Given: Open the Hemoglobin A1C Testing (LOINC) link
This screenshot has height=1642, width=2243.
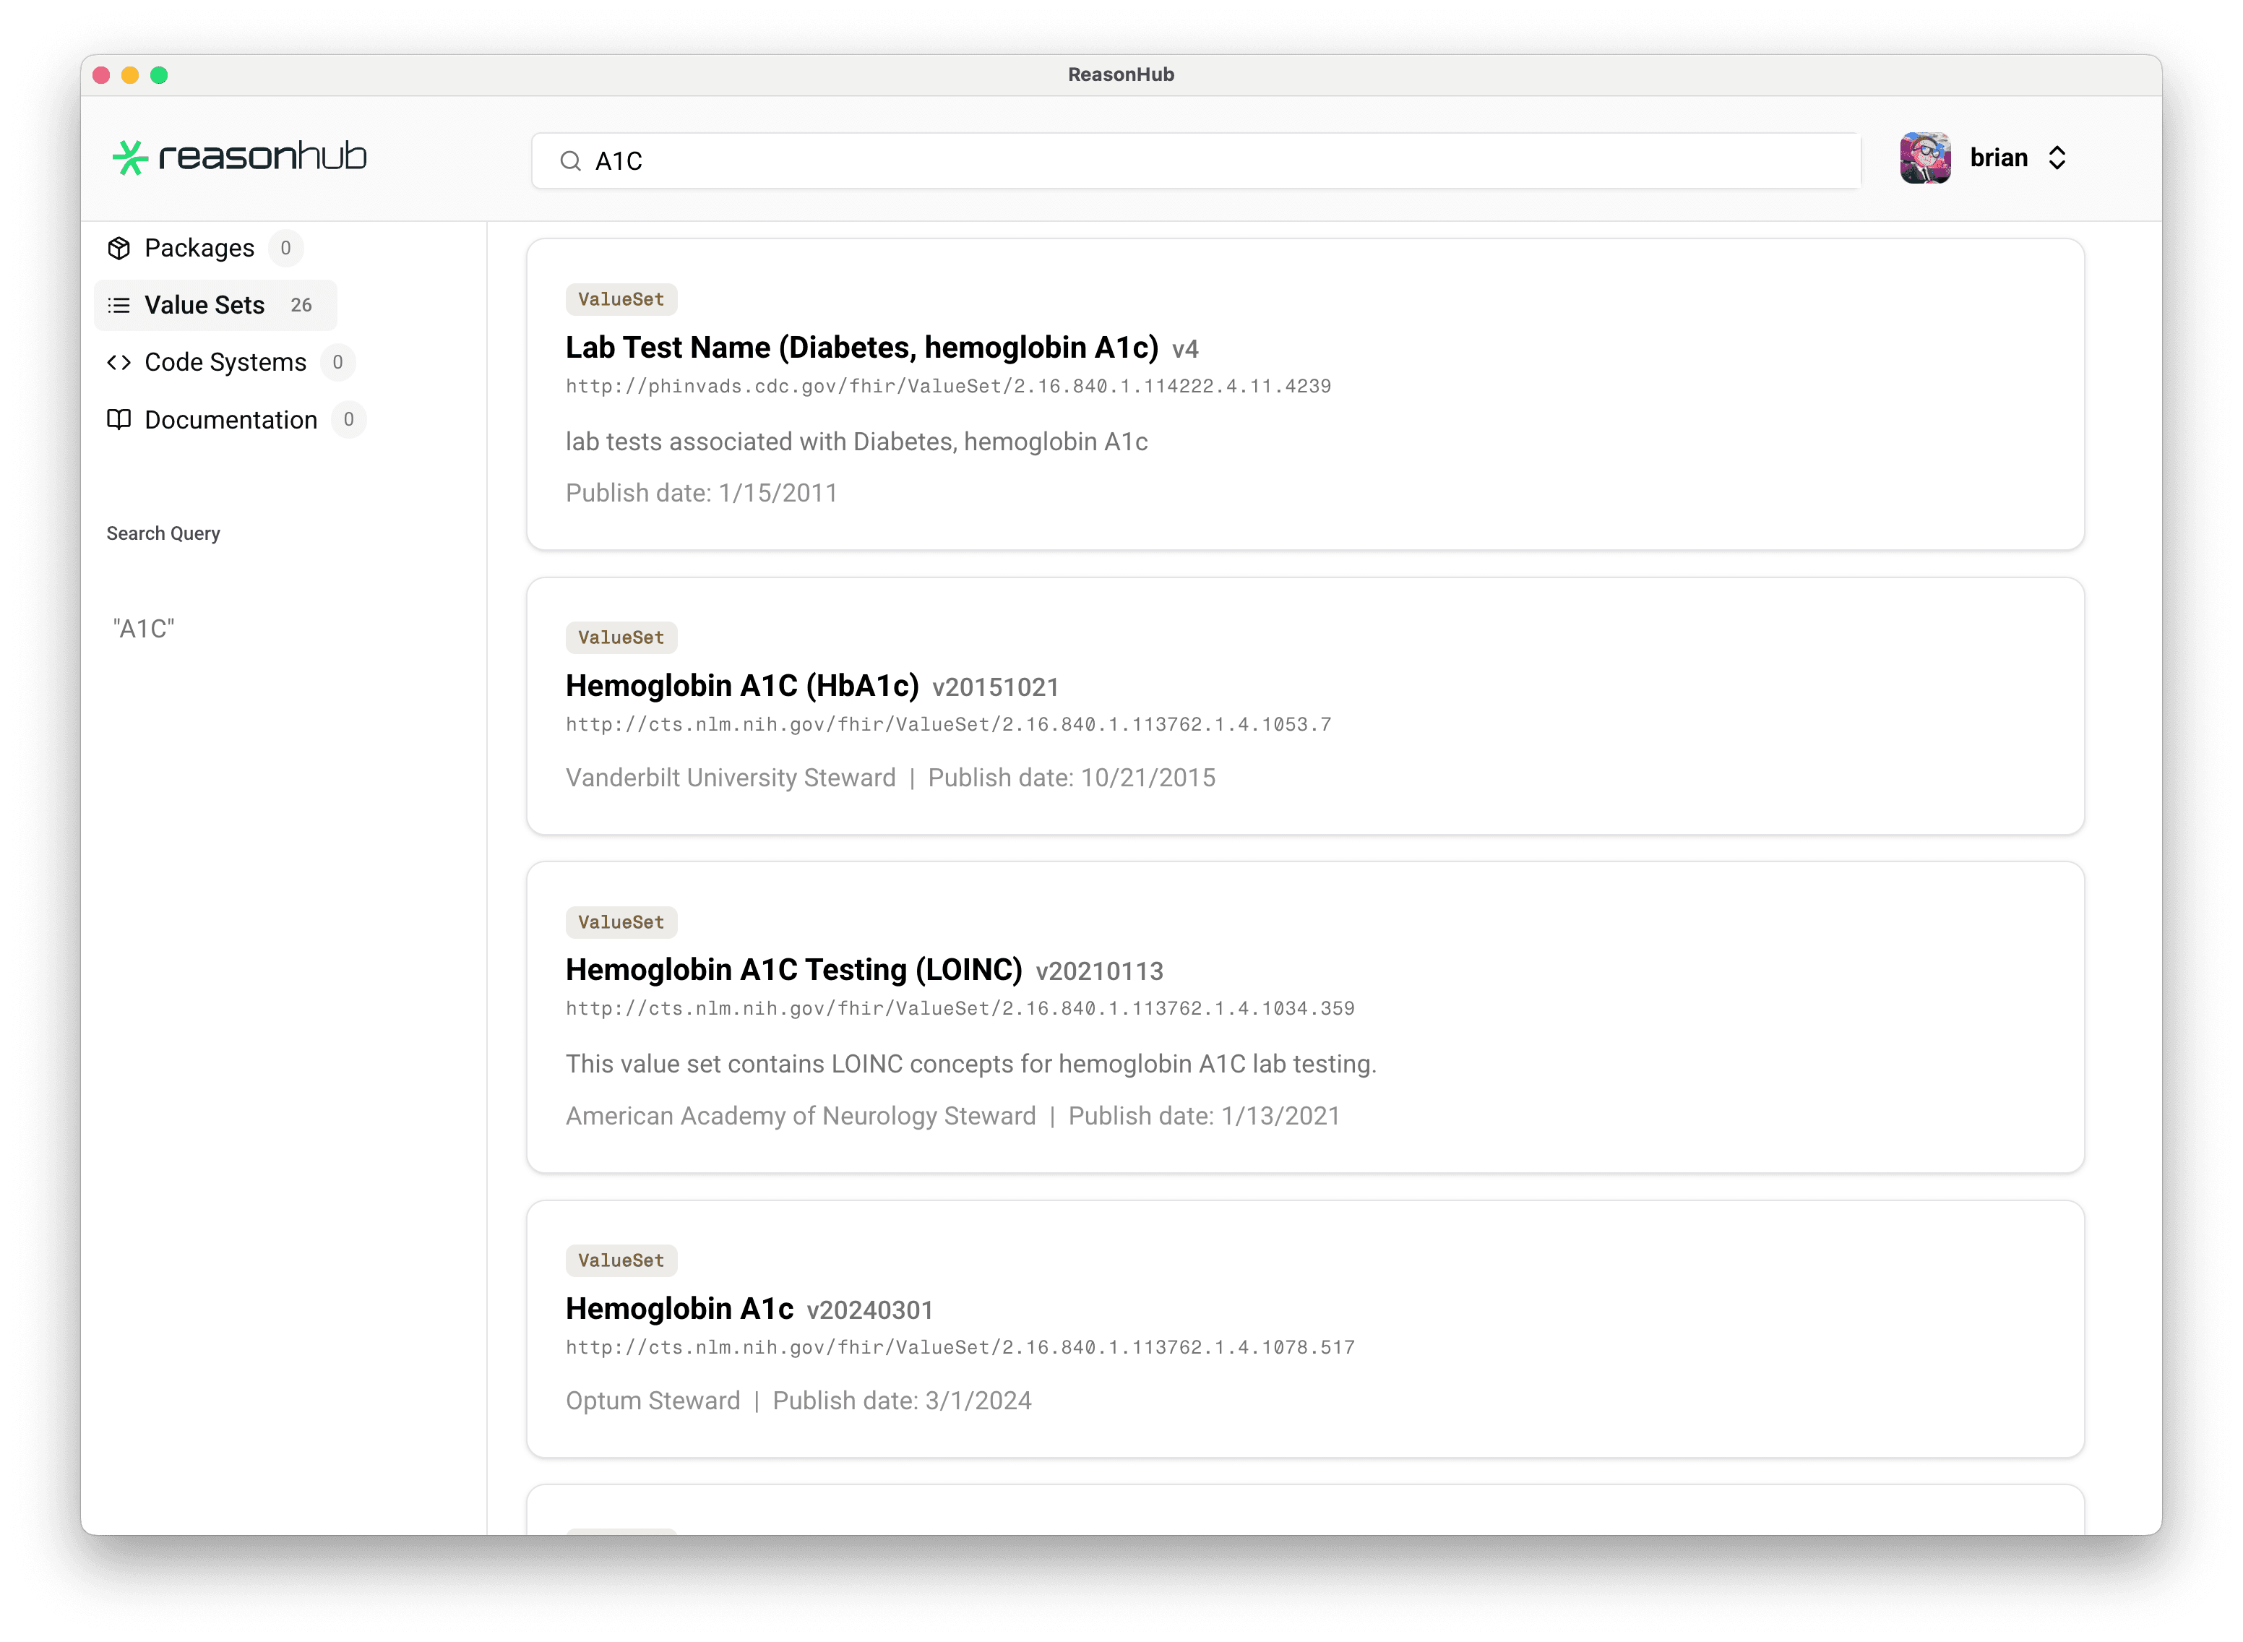Looking at the screenshot, I should (793, 969).
